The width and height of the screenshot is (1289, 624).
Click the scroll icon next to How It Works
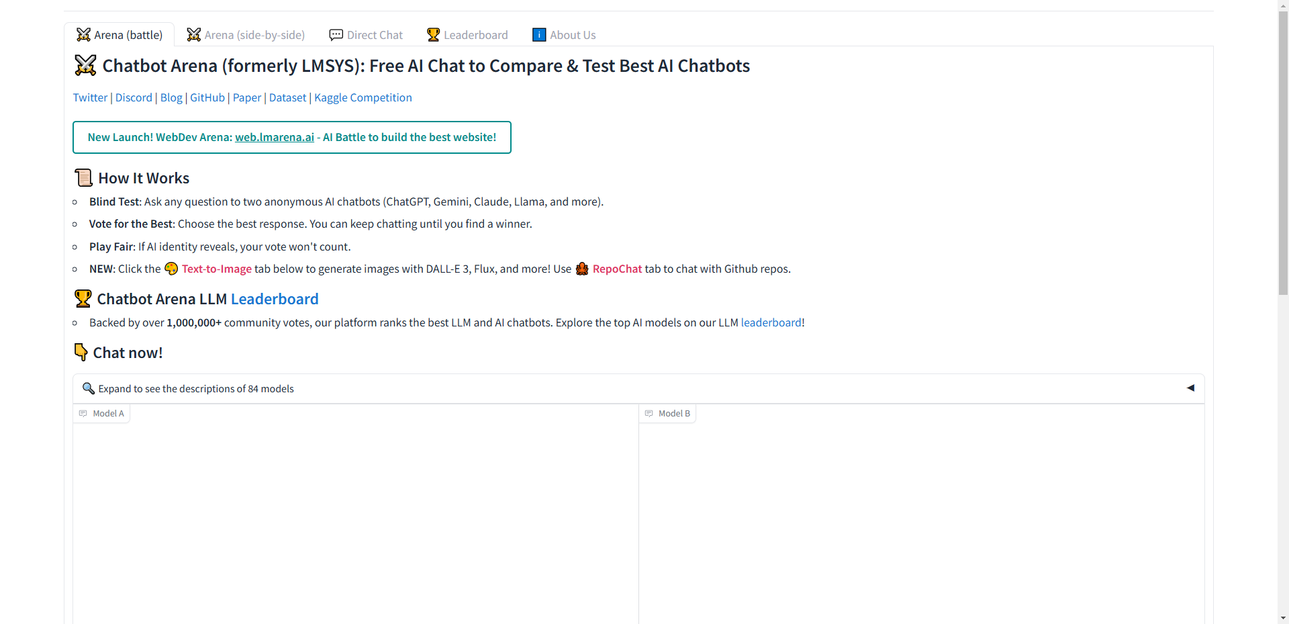click(x=83, y=177)
